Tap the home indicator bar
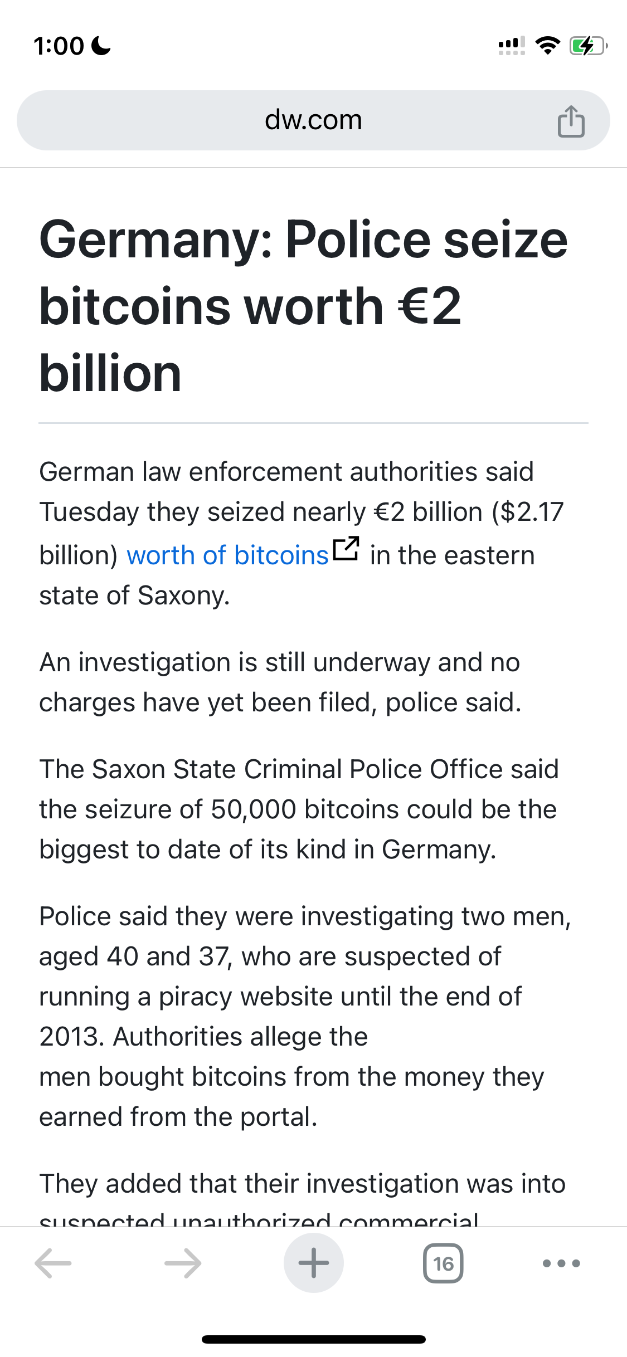 coord(314,1339)
